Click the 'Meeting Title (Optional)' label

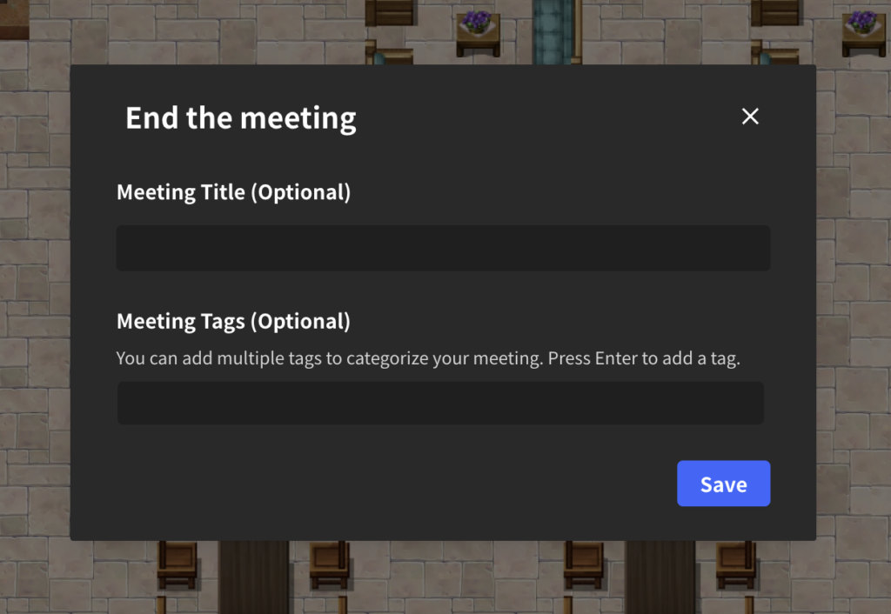pos(233,192)
